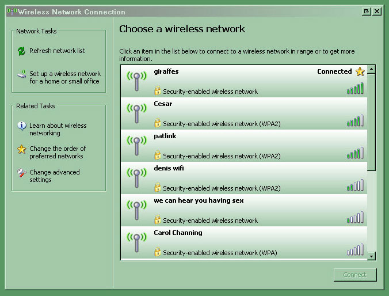Image resolution: width=389 pixels, height=296 pixels.
Task: Click the green Refresh network list icon
Action: click(22, 51)
